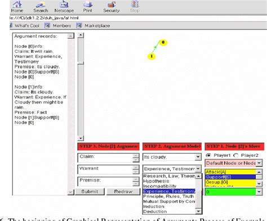Pick Research, Law, Theory option
The image size is (267, 221).
tap(169, 176)
